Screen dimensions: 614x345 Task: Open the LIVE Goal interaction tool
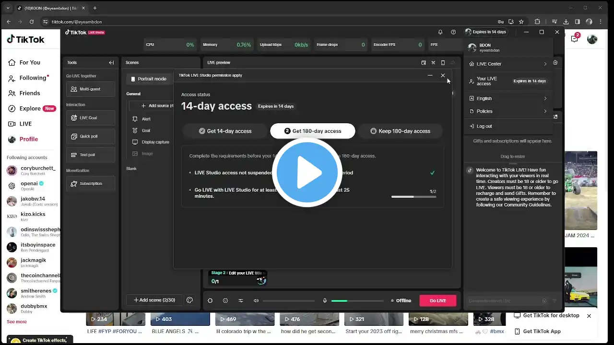tap(91, 117)
